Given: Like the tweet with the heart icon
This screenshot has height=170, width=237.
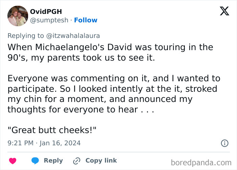Looking at the screenshot, I should tap(13, 161).
